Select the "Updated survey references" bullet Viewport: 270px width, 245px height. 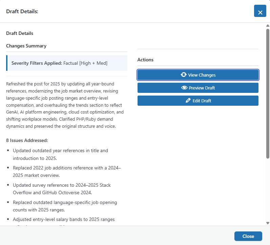pos(62,189)
